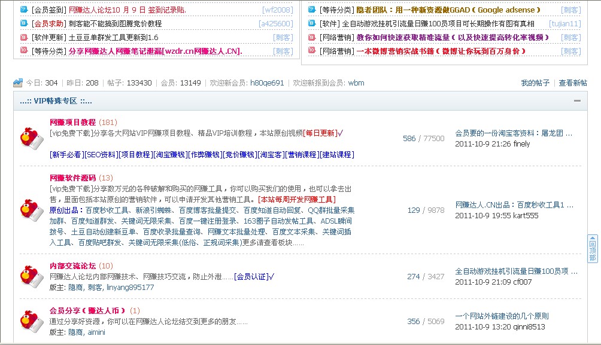601x345 pixels.
Task: Click the number 10 icon beside 分享网赚达人网赚笔记 post
Action: (x=24, y=51)
